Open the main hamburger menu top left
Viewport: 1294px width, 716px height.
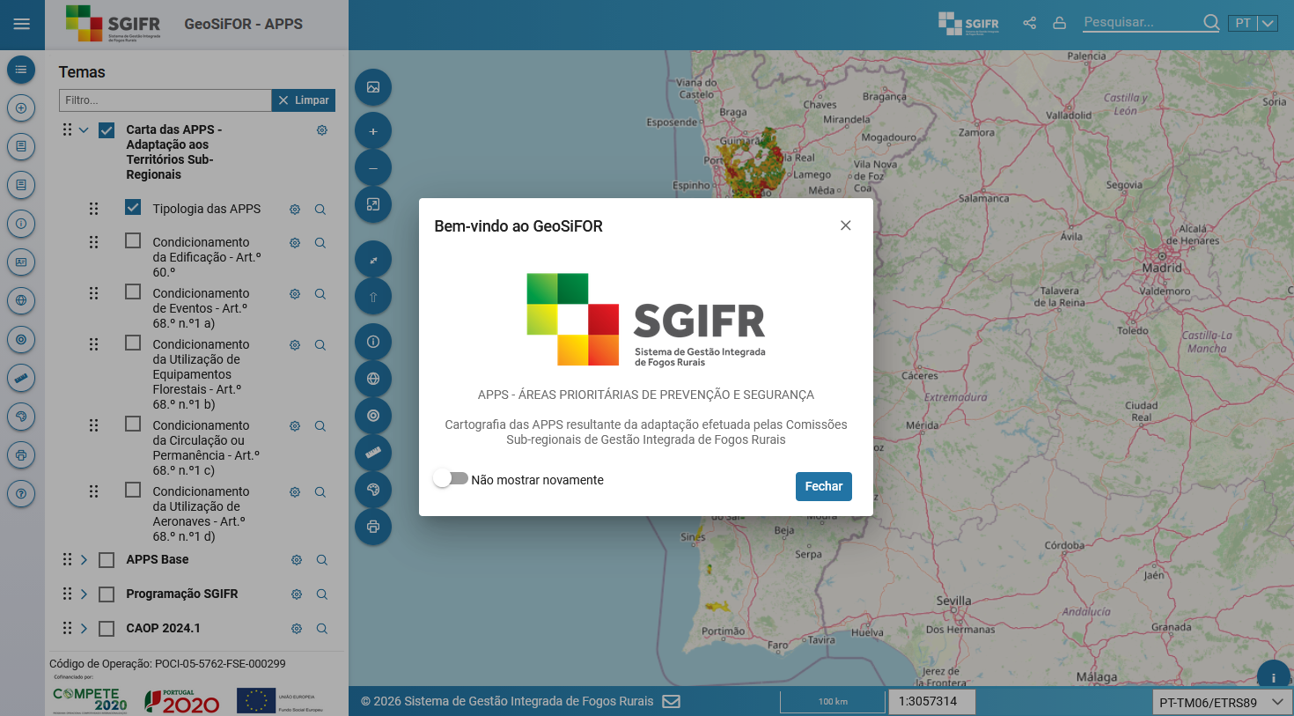click(21, 24)
